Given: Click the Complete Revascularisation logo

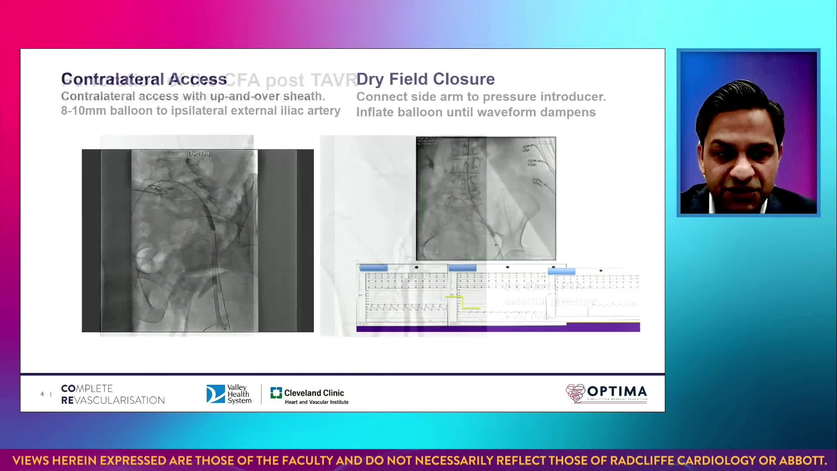Looking at the screenshot, I should (x=112, y=394).
